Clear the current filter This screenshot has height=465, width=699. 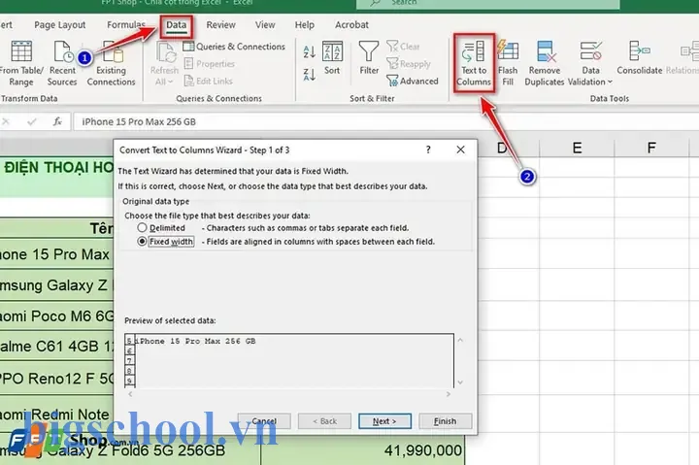(404, 47)
